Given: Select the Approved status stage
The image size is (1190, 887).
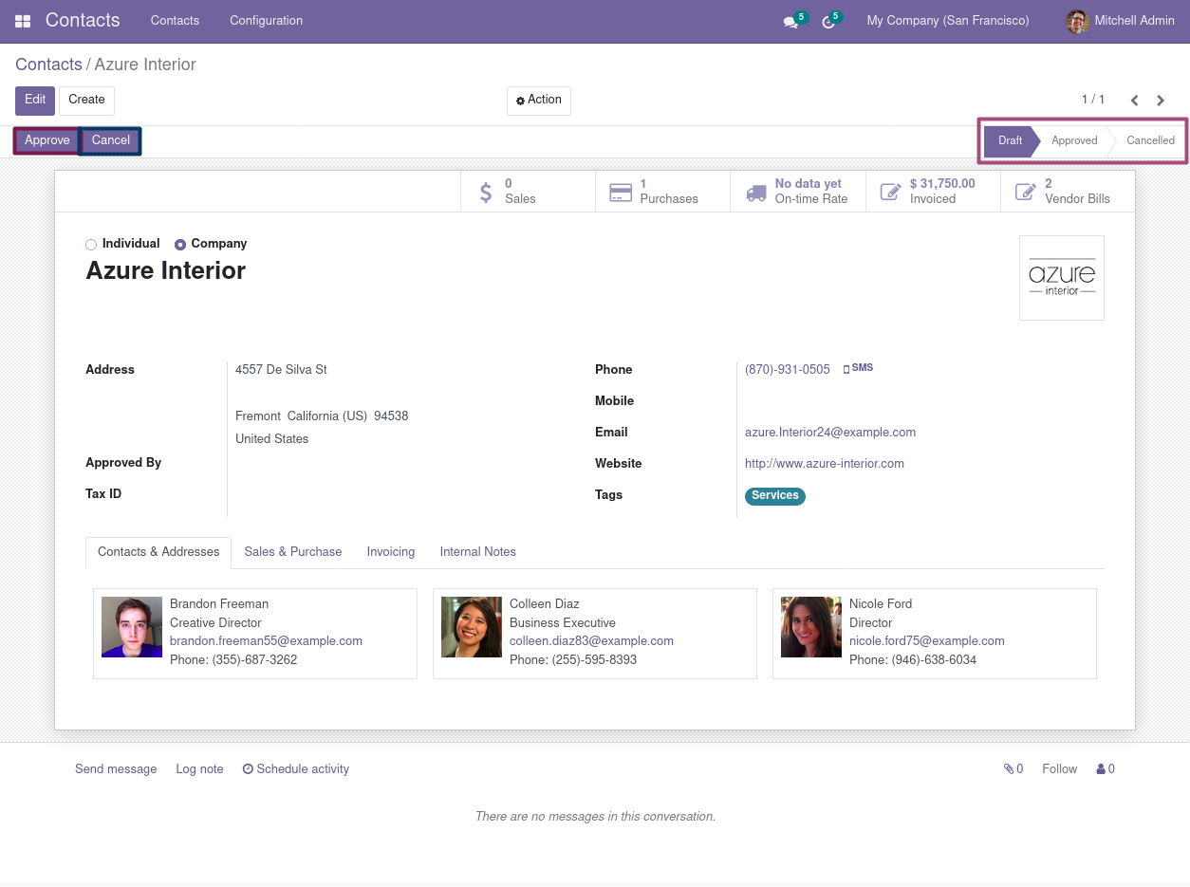Looking at the screenshot, I should click(x=1074, y=141).
